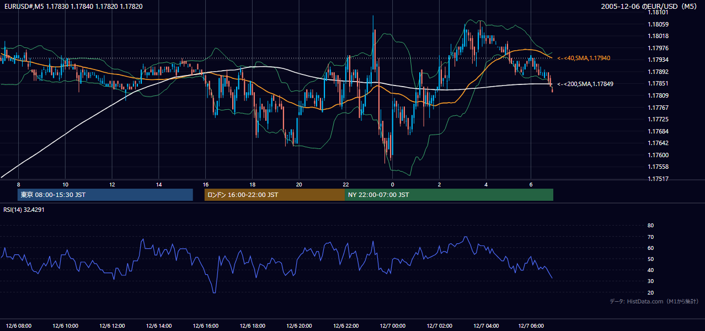Click the 12/6 12:00 date label
Screen dimensions: 705x331
[x=113, y=326]
